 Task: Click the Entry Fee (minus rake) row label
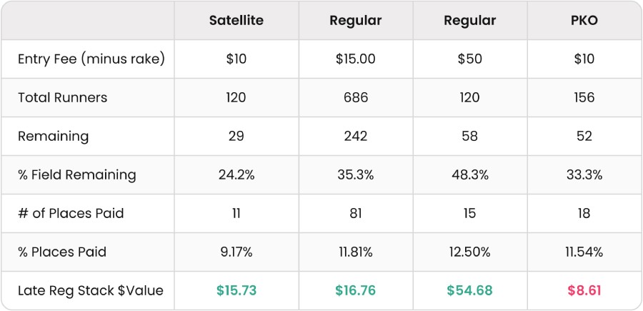coord(91,59)
